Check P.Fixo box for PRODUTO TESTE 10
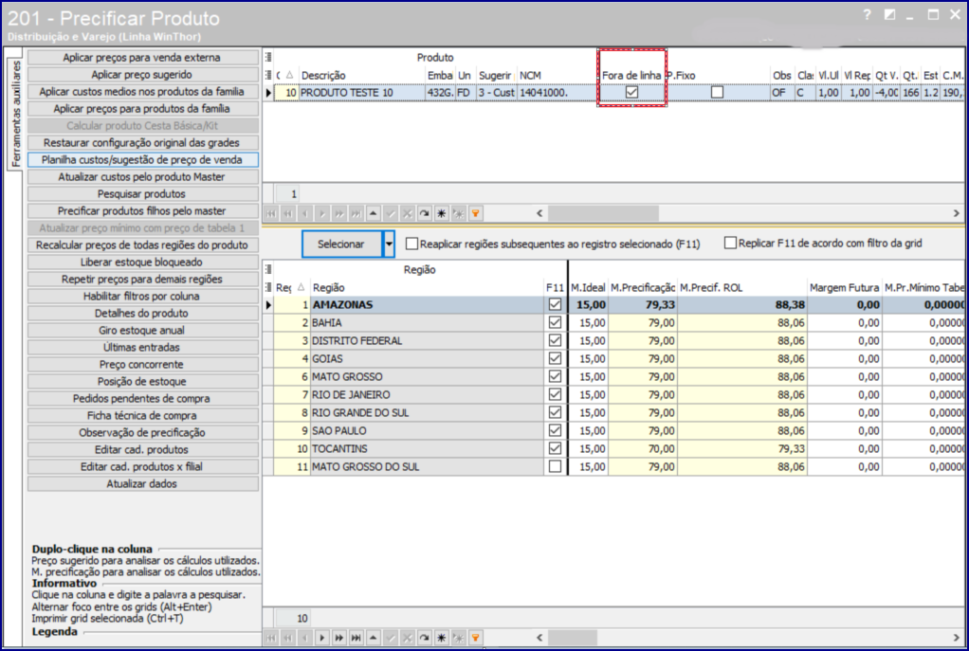The image size is (969, 651). pos(717,92)
